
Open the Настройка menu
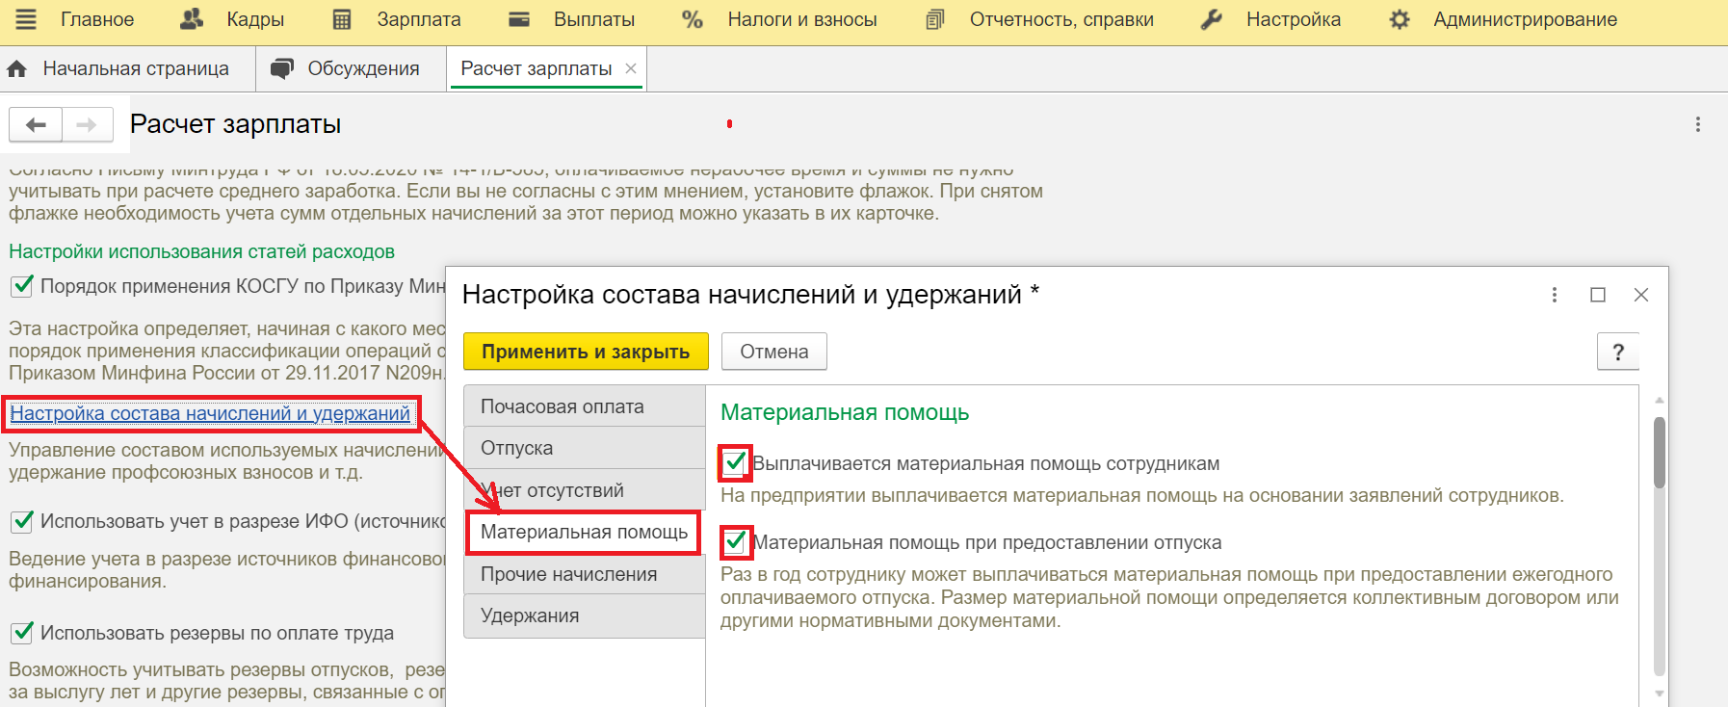[1294, 19]
